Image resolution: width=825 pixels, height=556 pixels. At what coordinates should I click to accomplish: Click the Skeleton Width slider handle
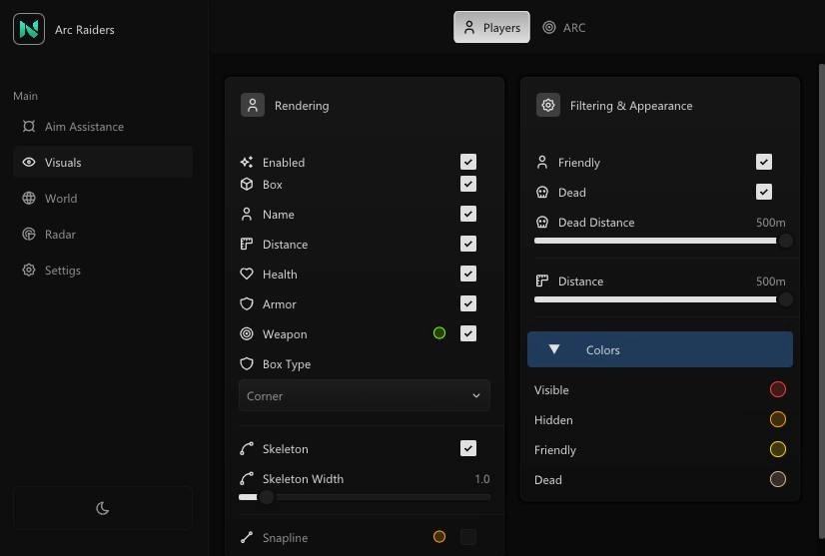266,496
